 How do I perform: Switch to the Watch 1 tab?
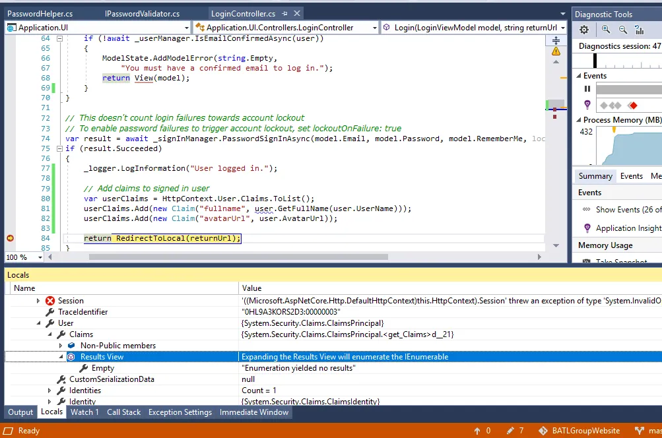[x=84, y=412]
